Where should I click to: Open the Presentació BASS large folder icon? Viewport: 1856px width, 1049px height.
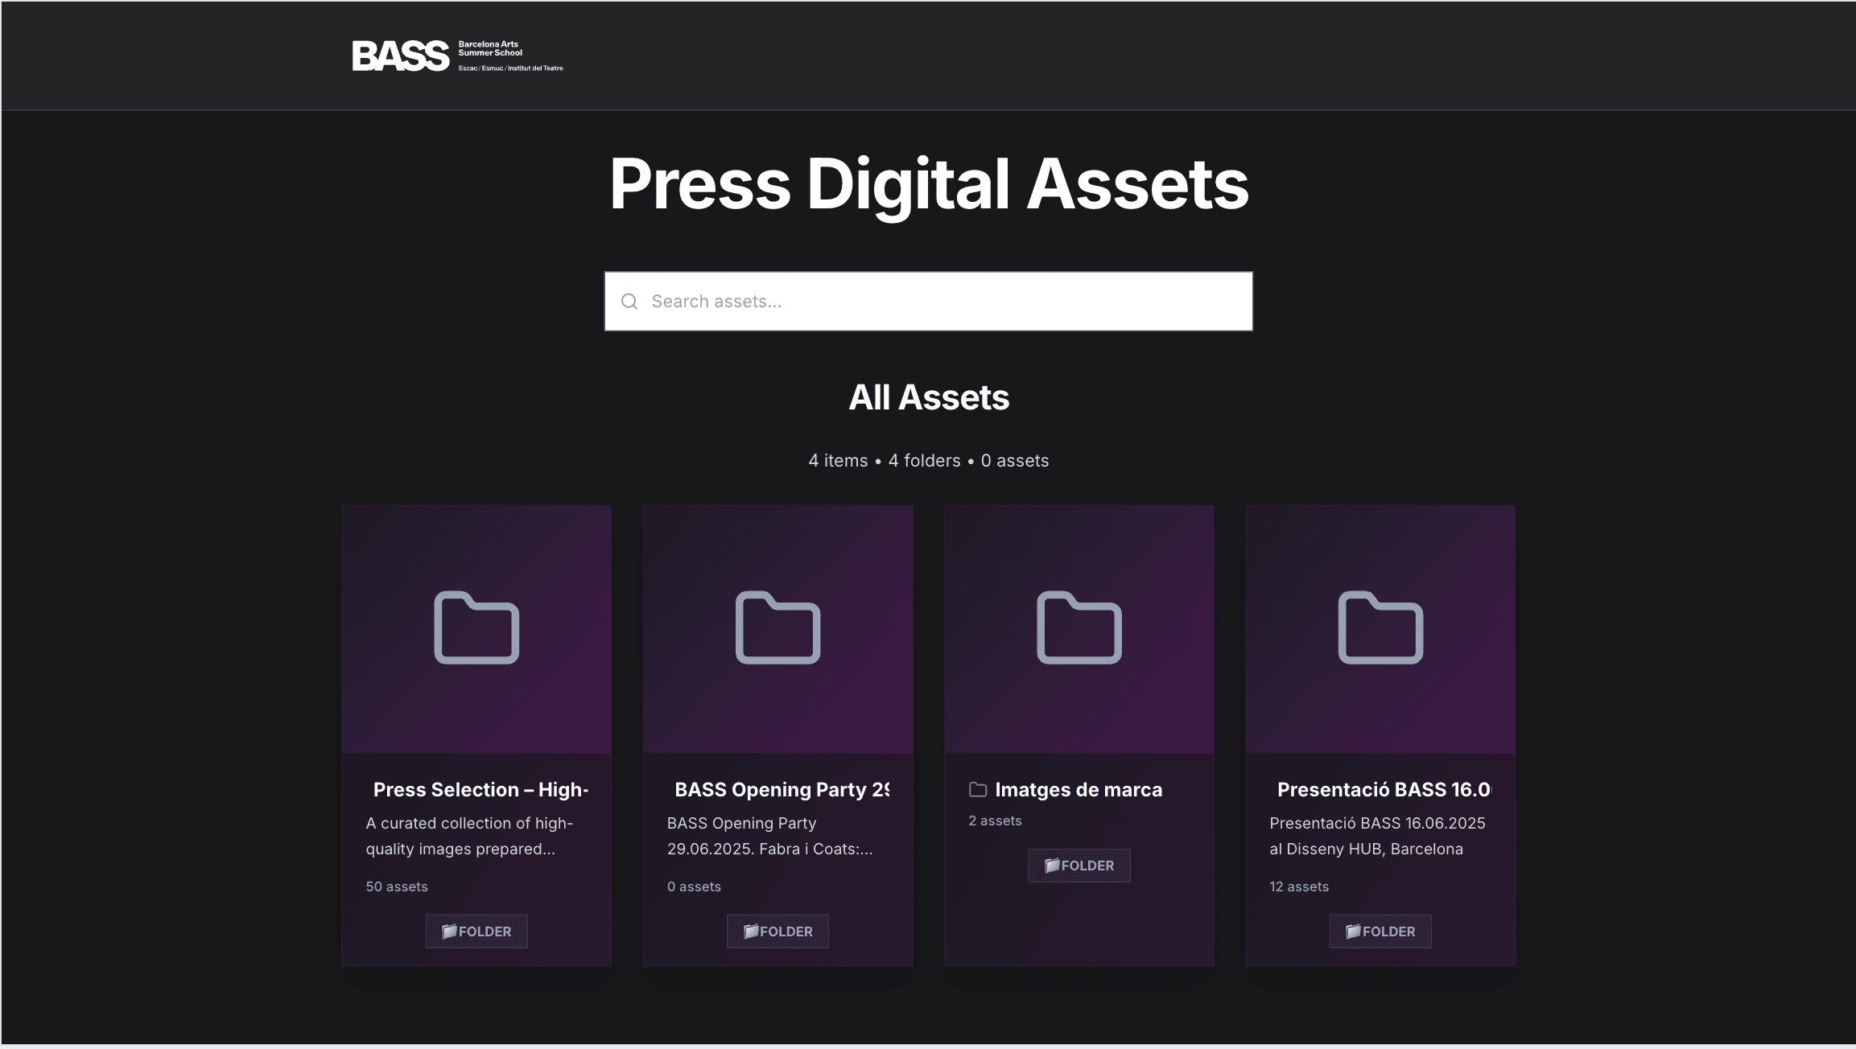1380,627
